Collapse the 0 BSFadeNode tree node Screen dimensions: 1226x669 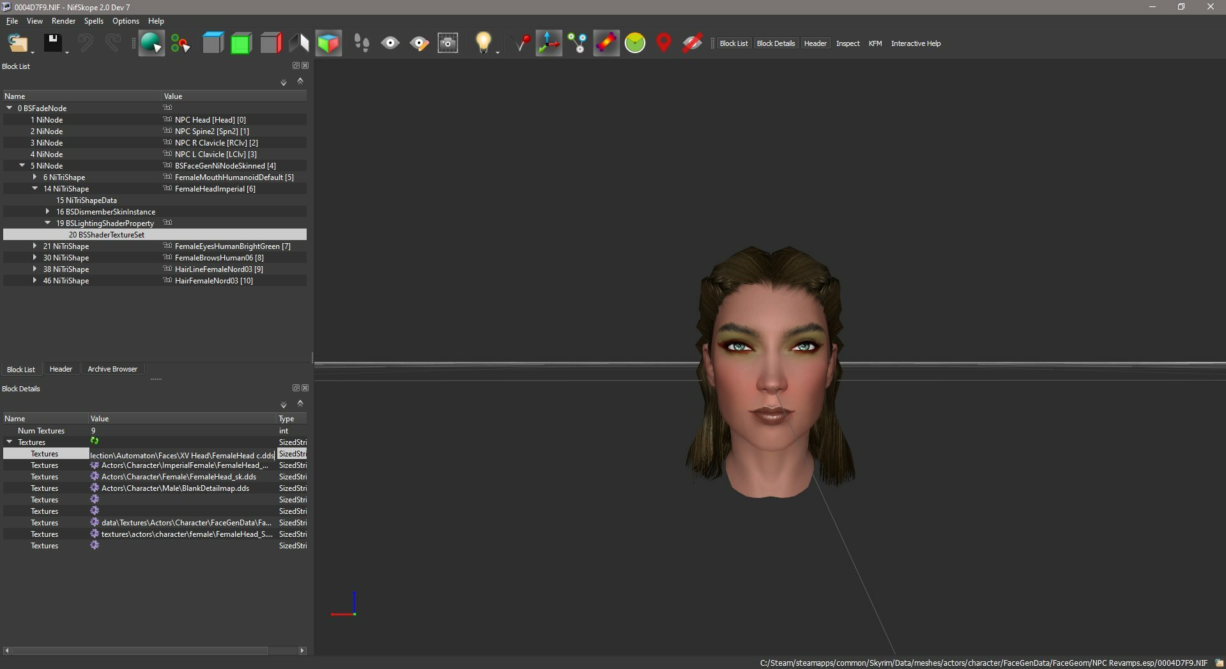pos(10,108)
